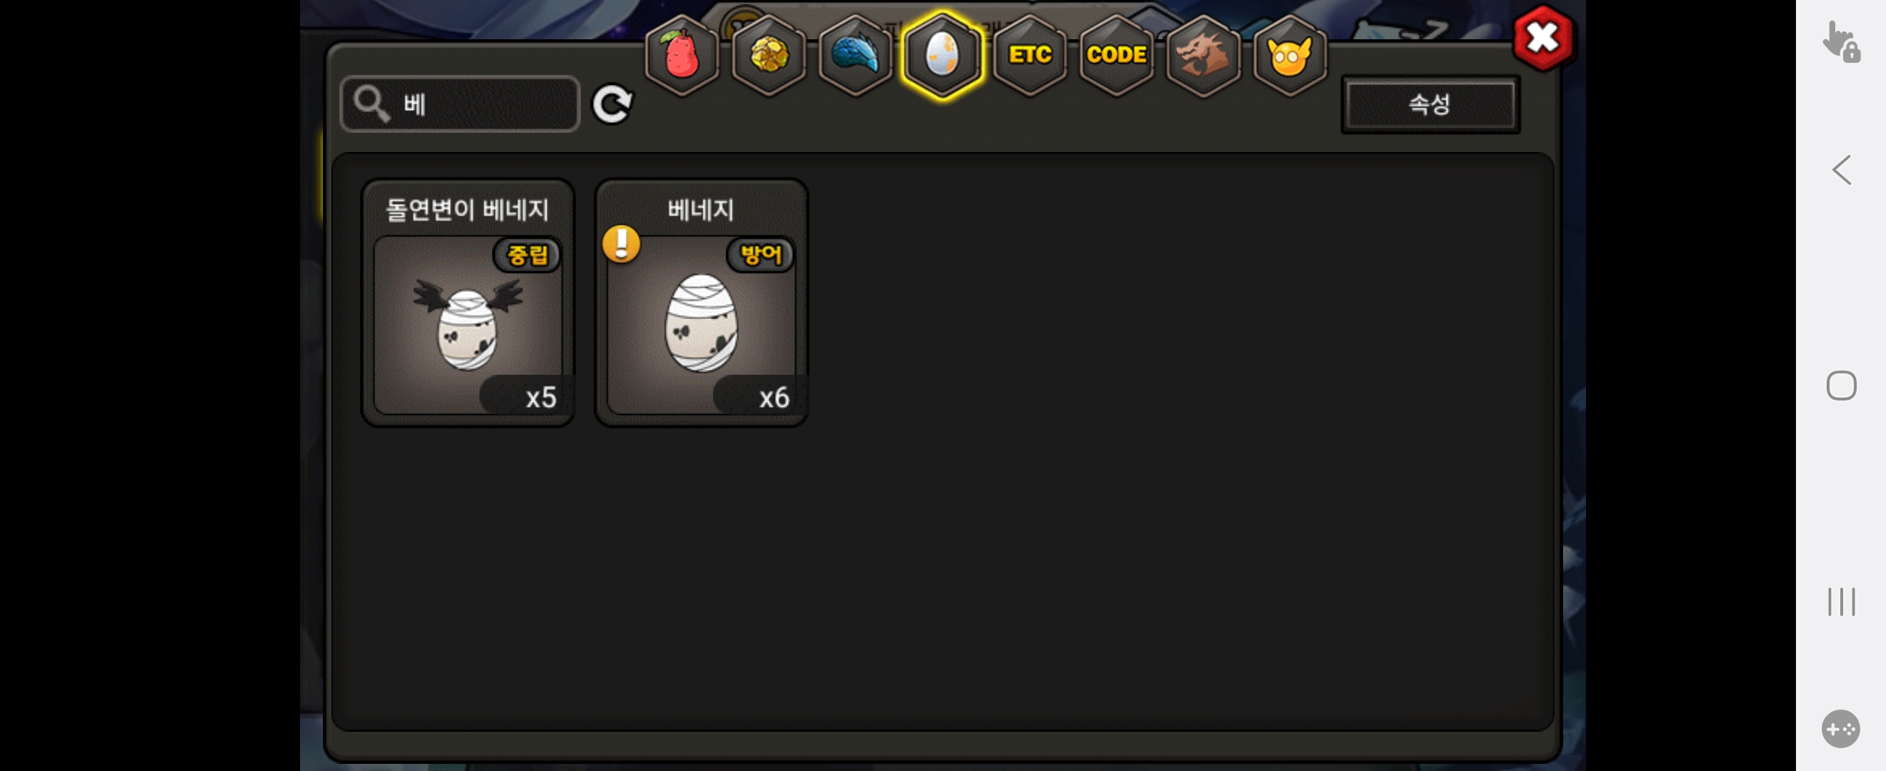Screen dimensions: 1886x771
Task: Select the highlighted egg category tab
Action: click(x=942, y=55)
